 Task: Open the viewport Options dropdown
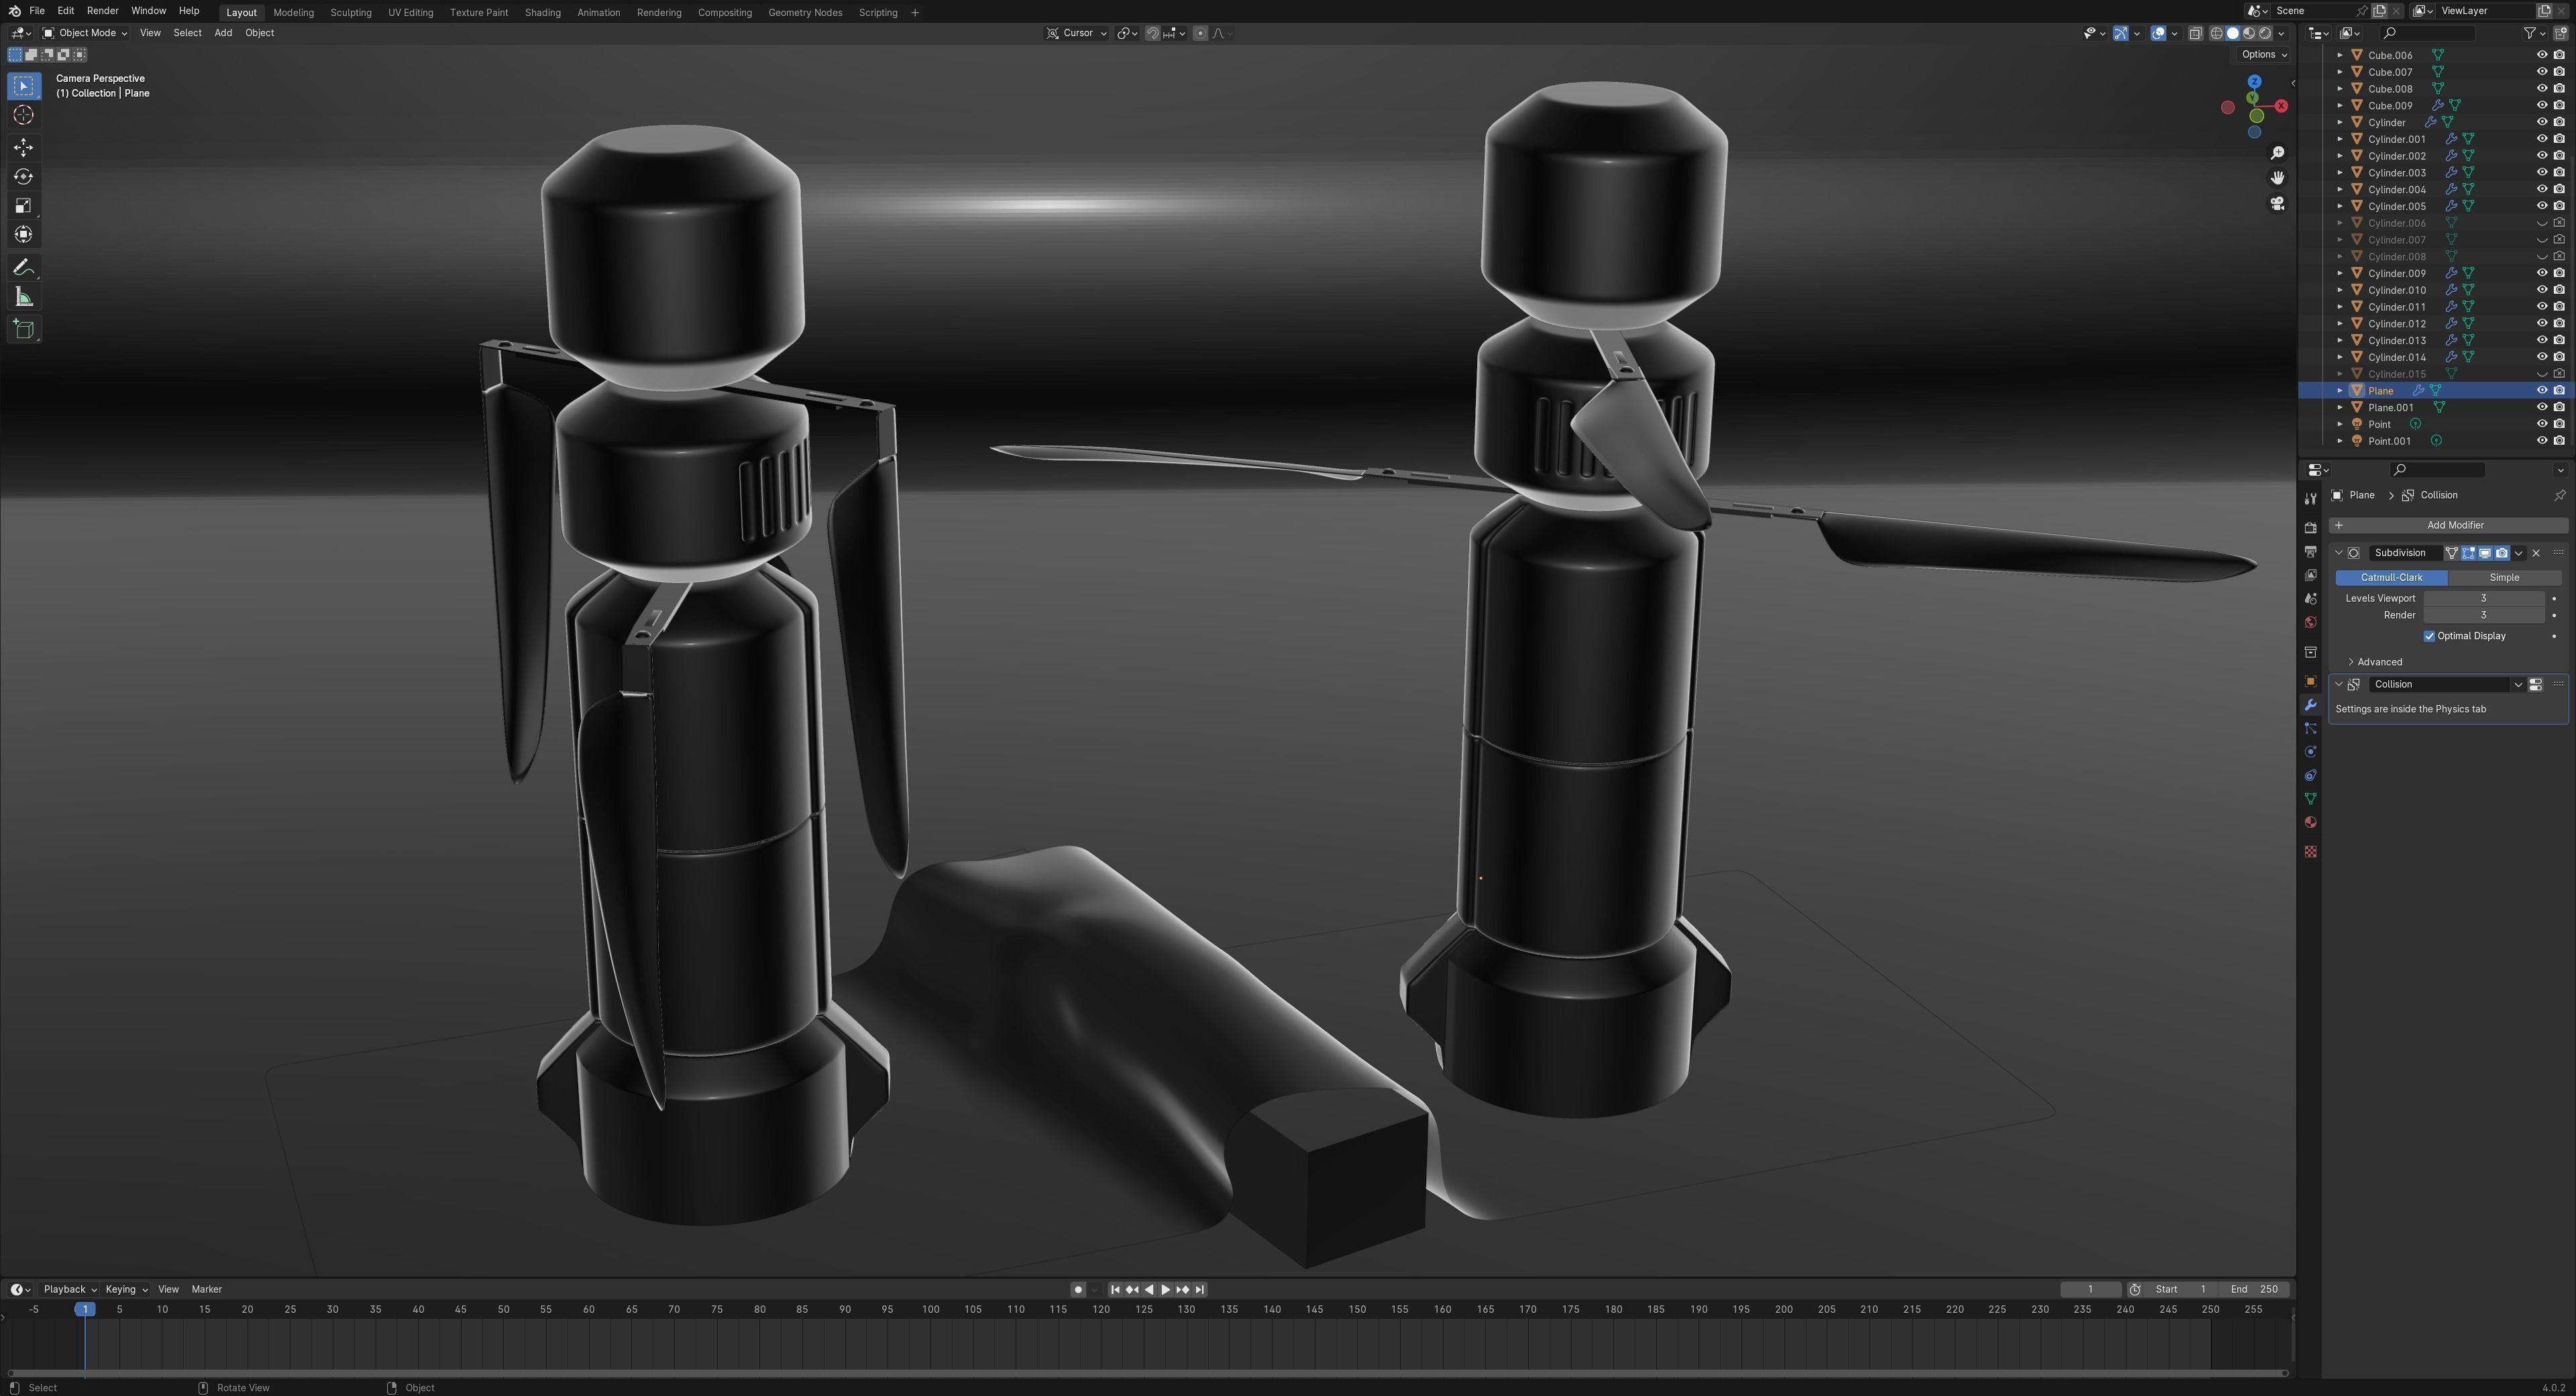2264,55
